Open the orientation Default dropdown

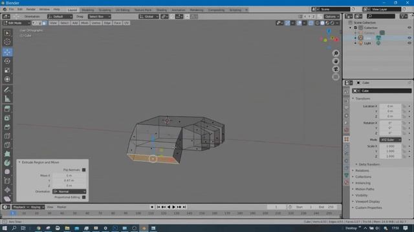pos(60,17)
